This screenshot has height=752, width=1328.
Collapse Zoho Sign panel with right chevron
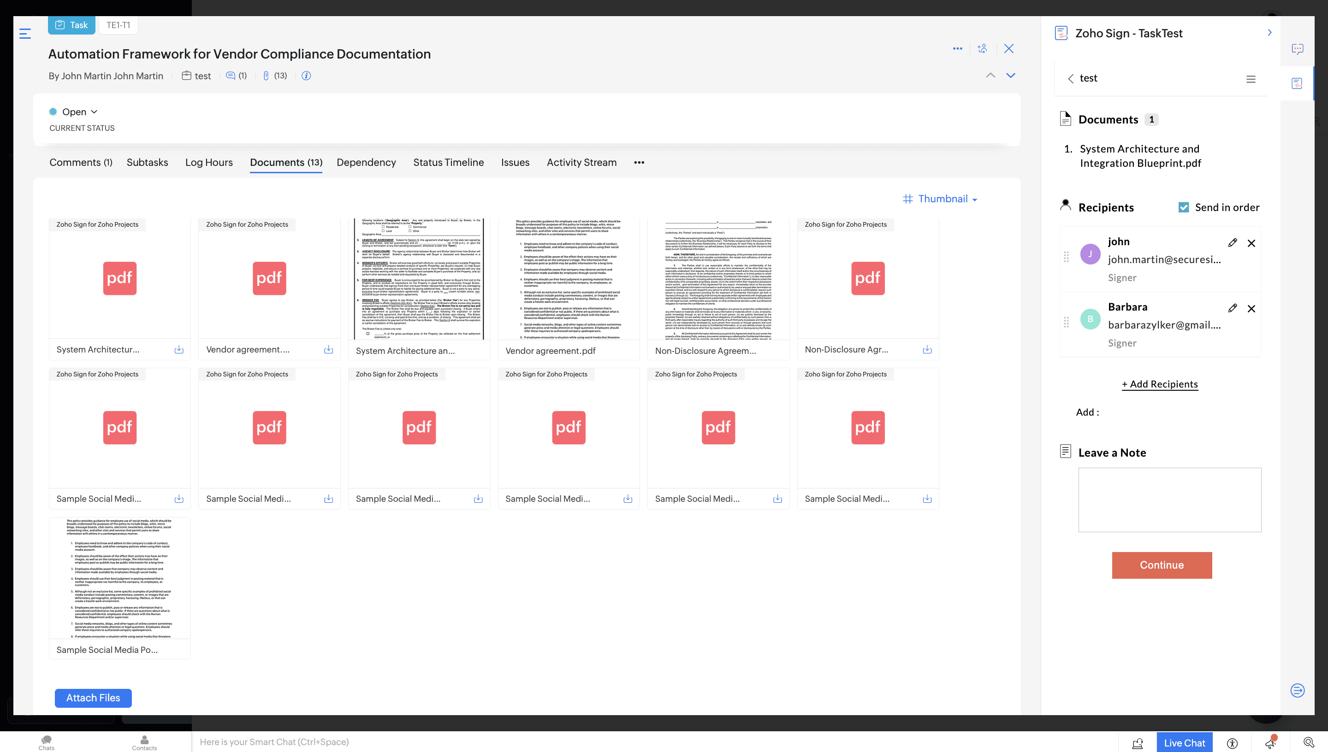tap(1269, 33)
